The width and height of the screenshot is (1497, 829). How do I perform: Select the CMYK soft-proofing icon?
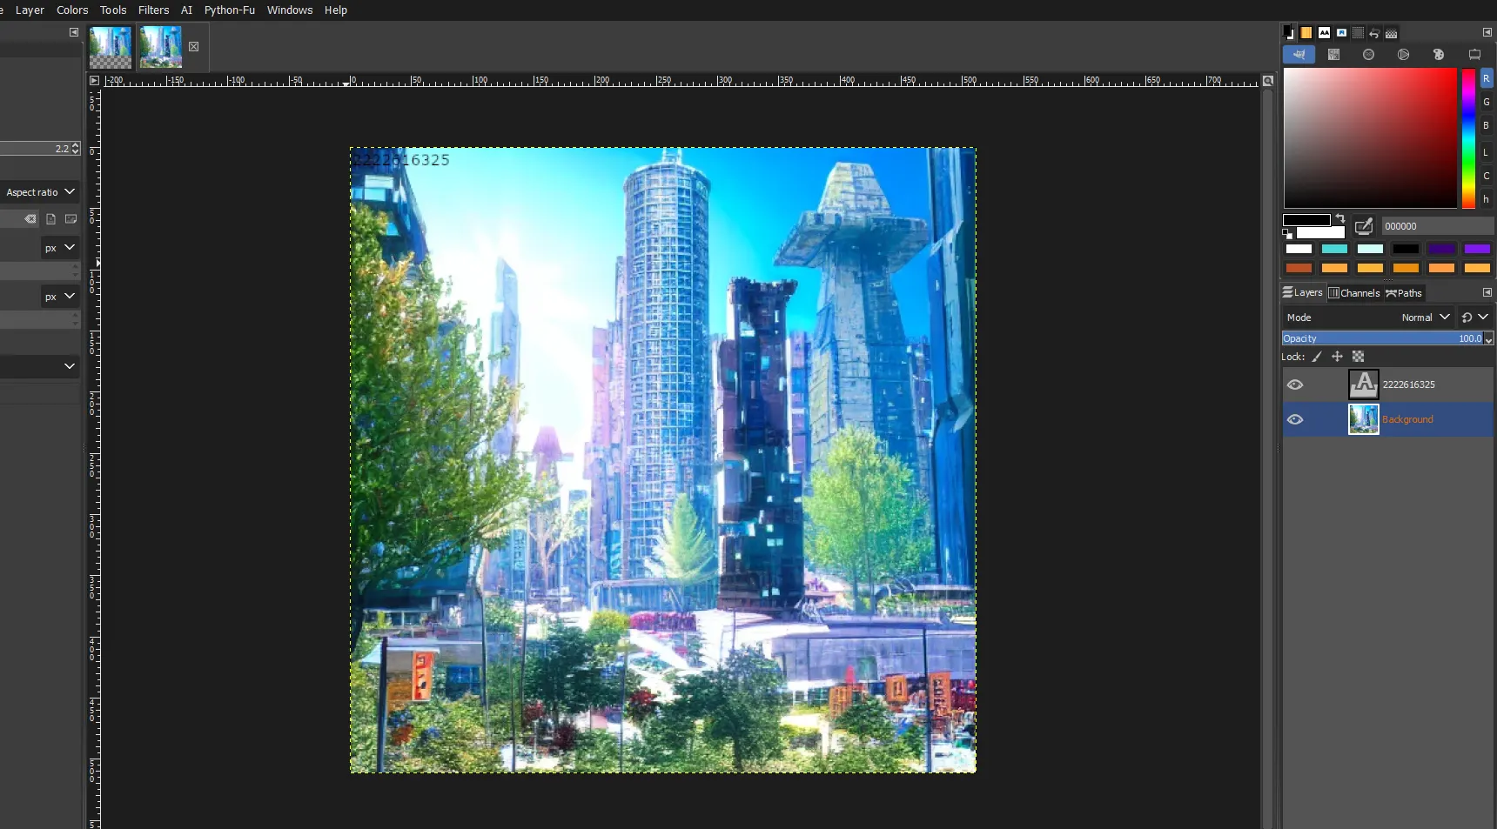click(x=1334, y=54)
